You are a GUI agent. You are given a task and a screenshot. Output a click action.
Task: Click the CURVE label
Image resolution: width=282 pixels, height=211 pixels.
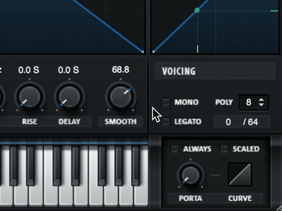click(x=240, y=198)
